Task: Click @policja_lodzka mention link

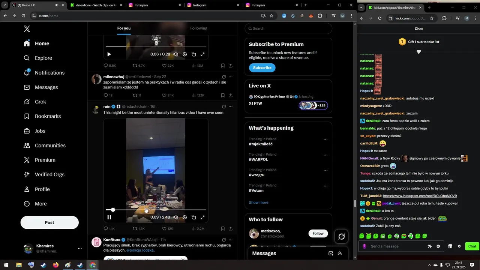Action: click(x=140, y=250)
